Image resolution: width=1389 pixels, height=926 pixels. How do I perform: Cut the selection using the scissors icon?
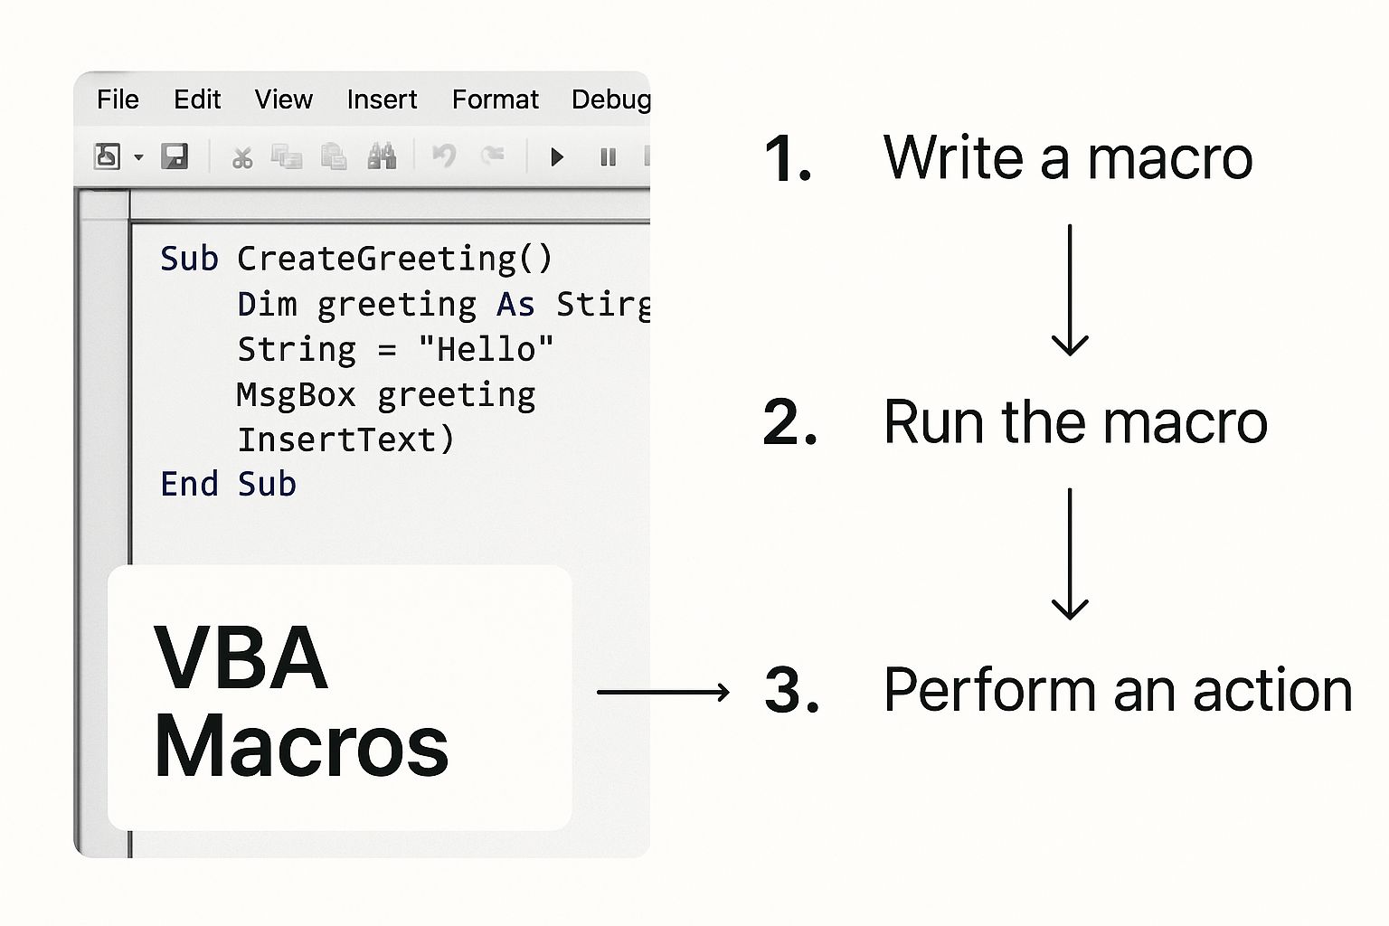[x=241, y=158]
